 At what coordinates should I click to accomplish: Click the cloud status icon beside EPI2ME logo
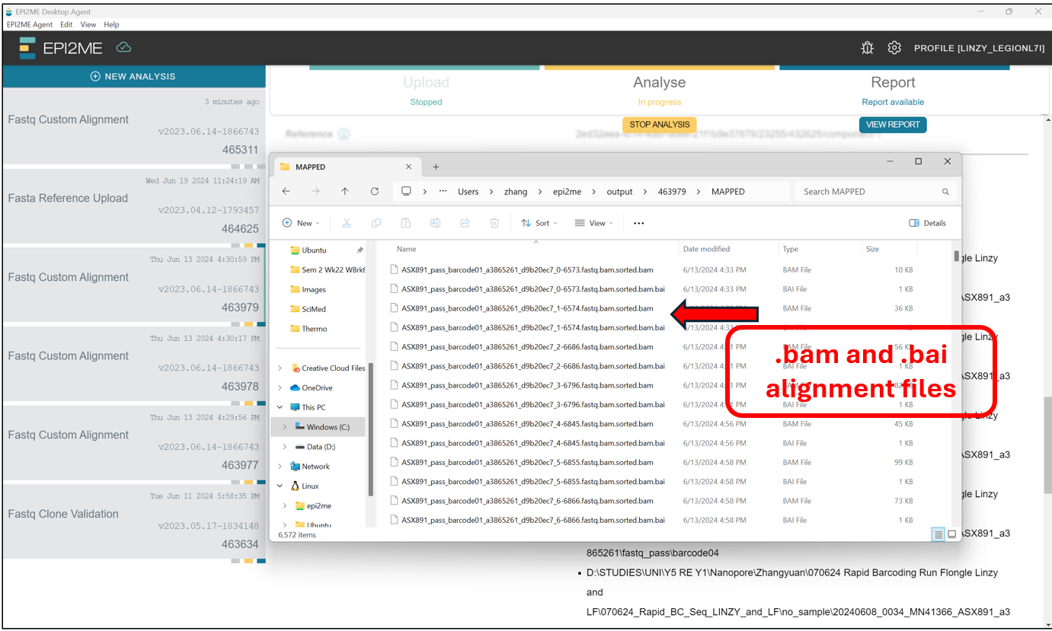pyautogui.click(x=123, y=47)
